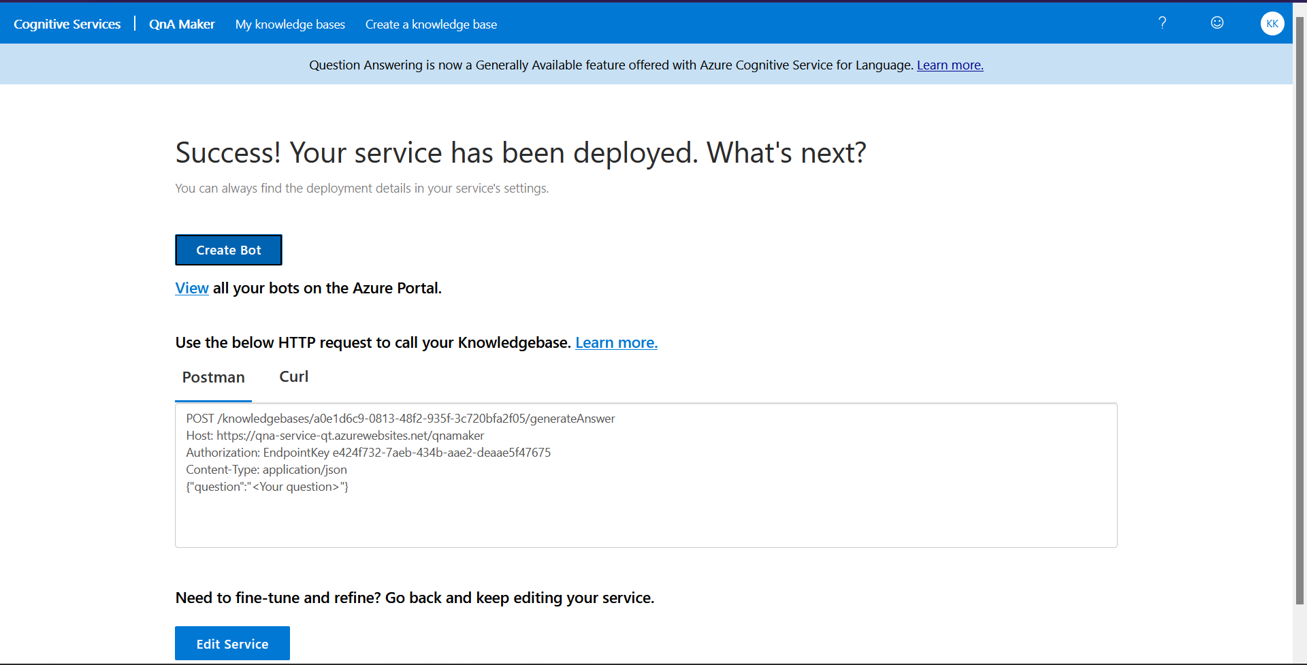Click the question JSON body line
Viewport: 1307px width, 665px height.
(267, 487)
